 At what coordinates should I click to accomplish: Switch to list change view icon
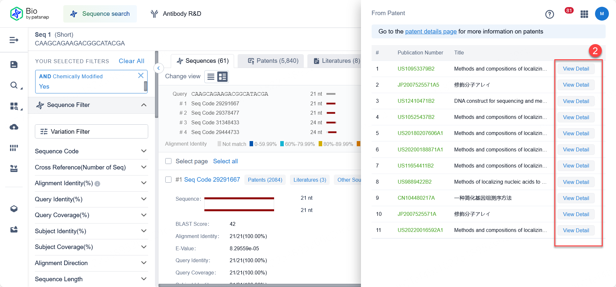pos(211,77)
